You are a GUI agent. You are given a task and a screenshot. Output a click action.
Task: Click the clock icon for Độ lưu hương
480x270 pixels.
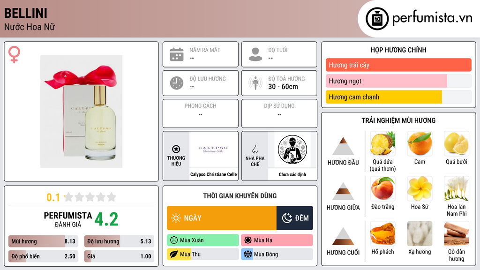(x=177, y=83)
